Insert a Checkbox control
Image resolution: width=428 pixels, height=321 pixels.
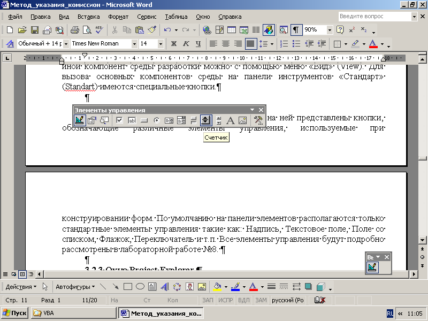[x=119, y=120]
